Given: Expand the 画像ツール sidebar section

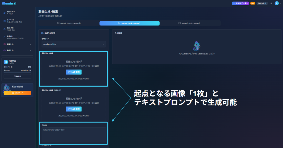Looking at the screenshot, I should coord(17,44).
